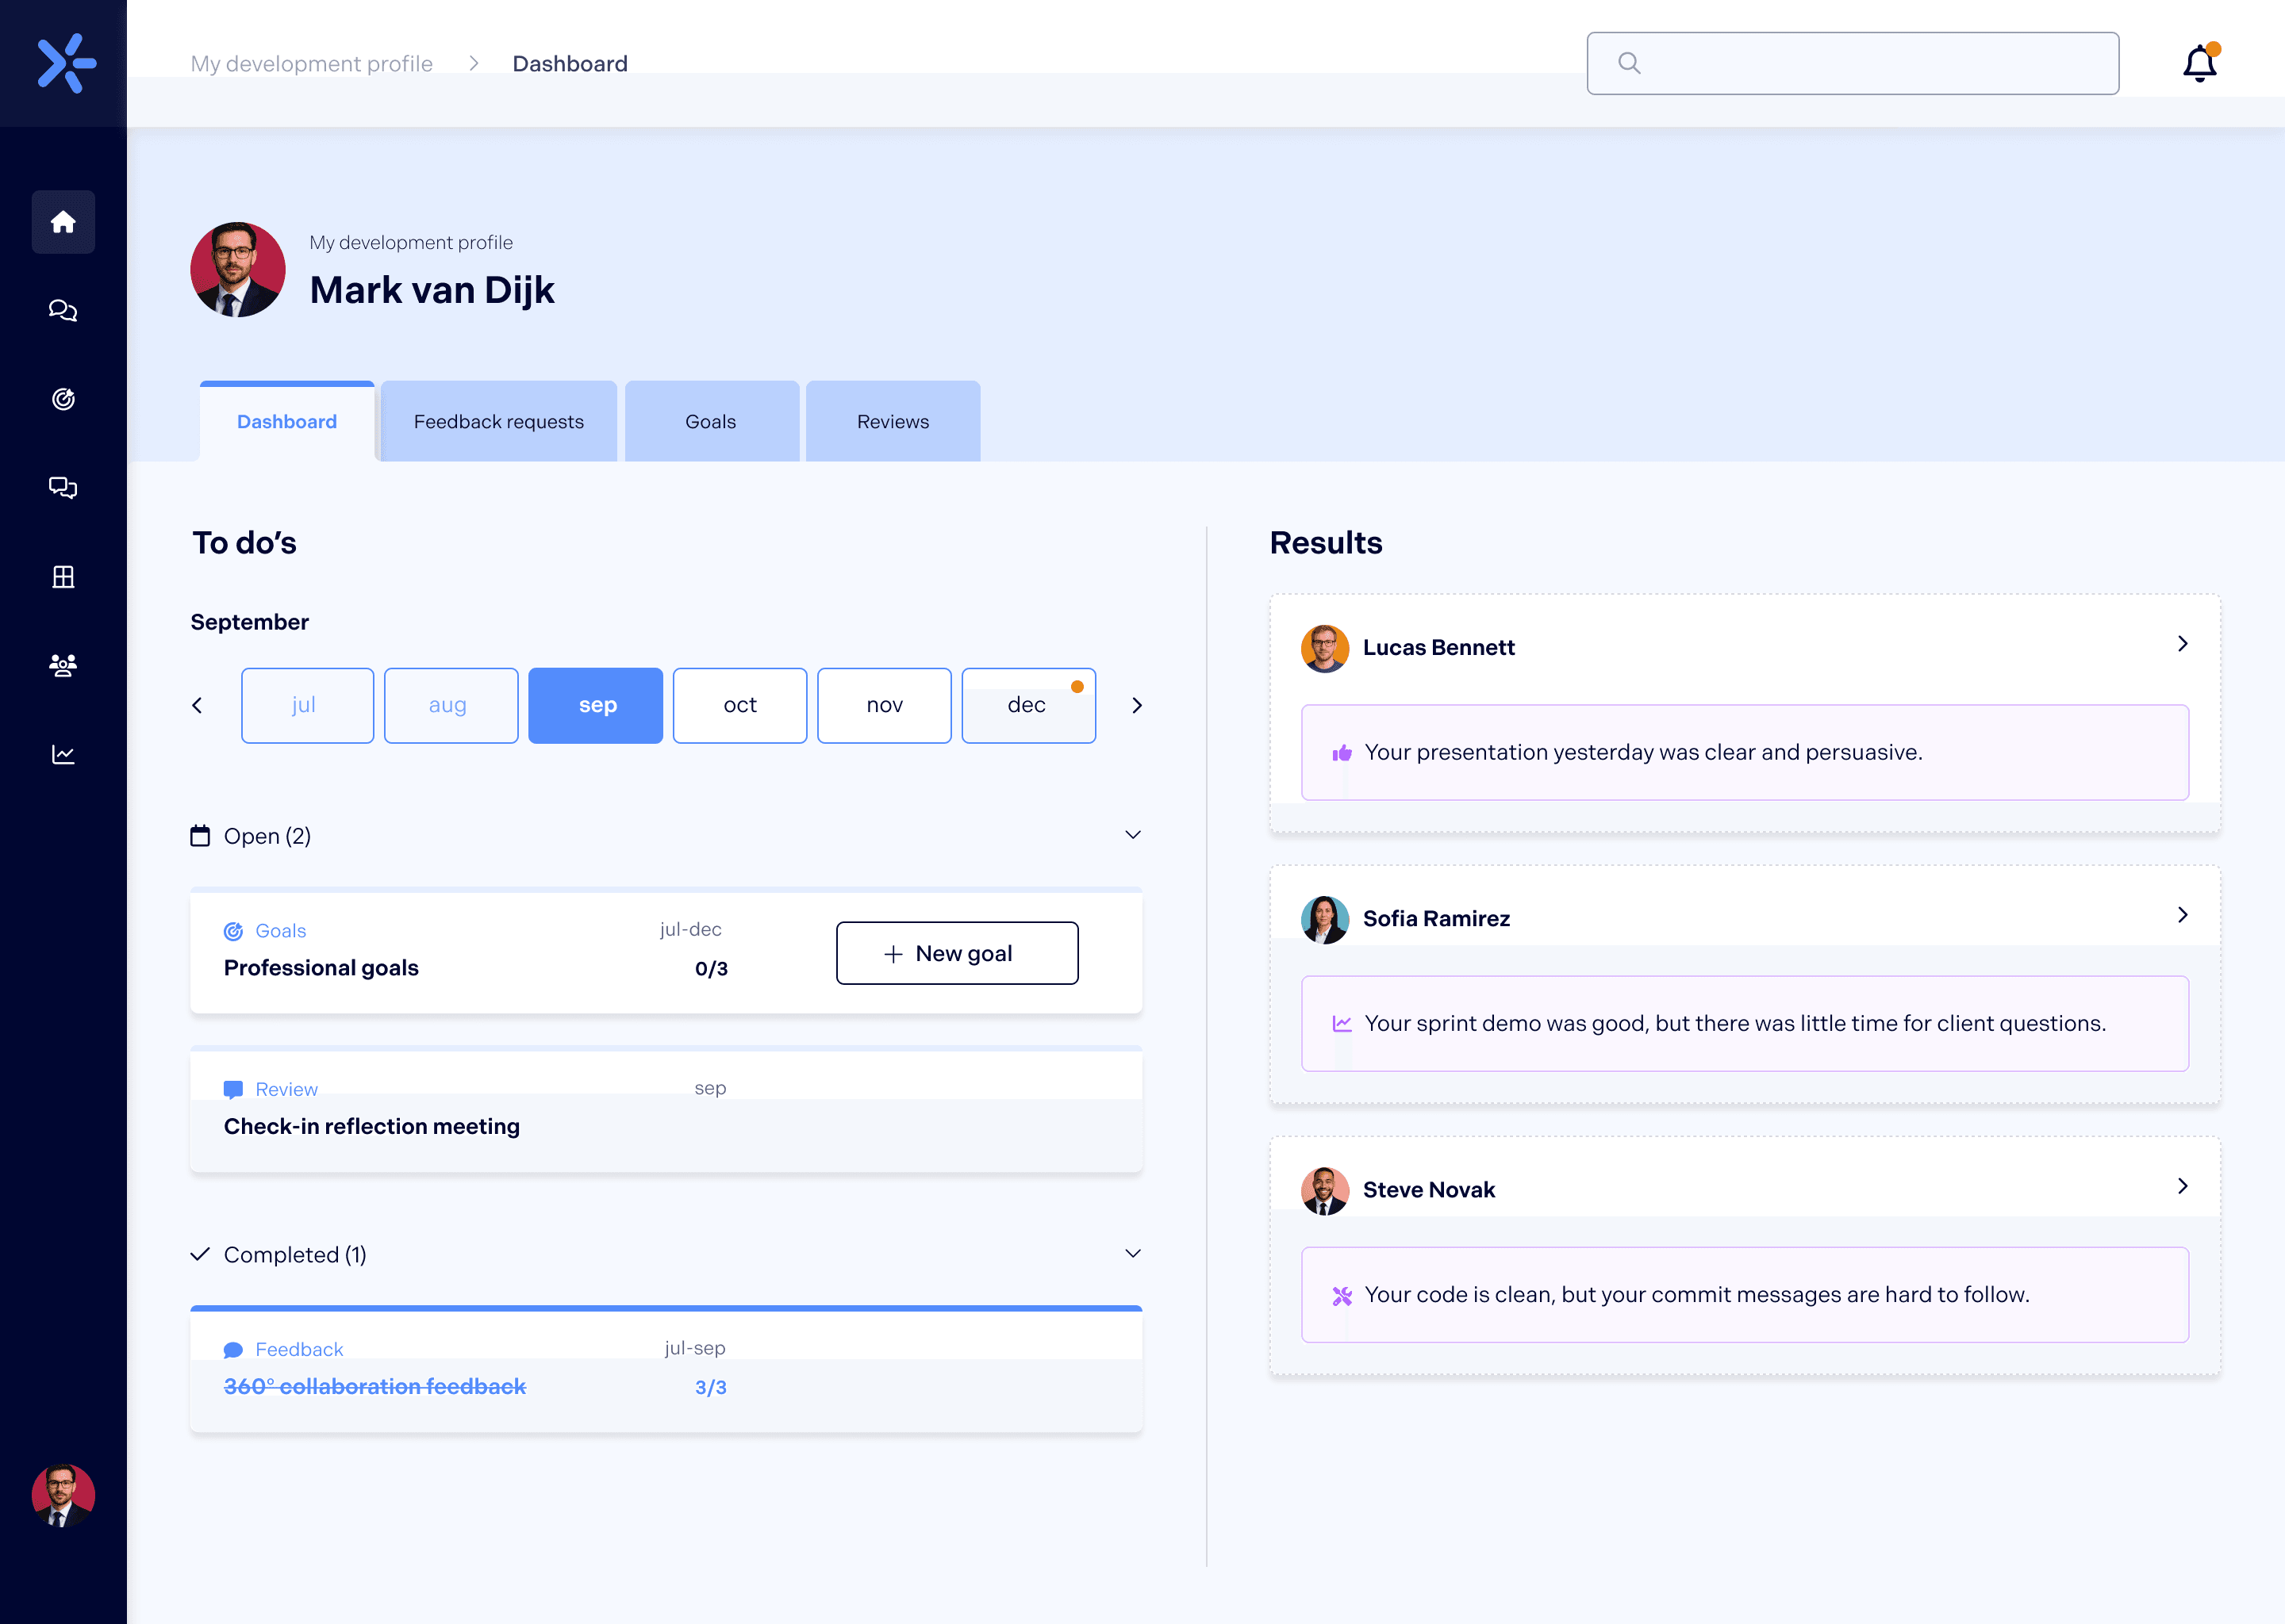Click the calendar icon next to Open section
This screenshot has width=2285, height=1624.
click(x=200, y=835)
